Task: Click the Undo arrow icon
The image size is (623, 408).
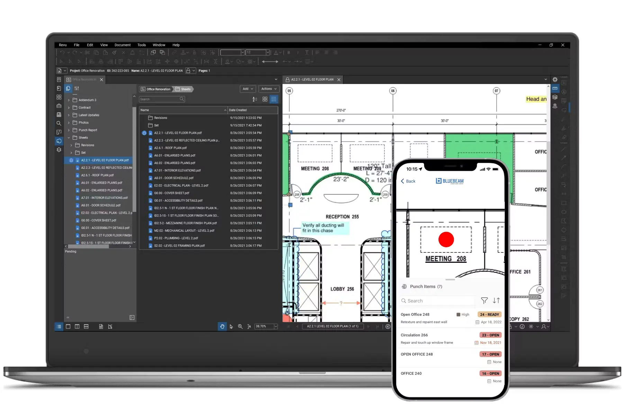Action: pos(62,53)
